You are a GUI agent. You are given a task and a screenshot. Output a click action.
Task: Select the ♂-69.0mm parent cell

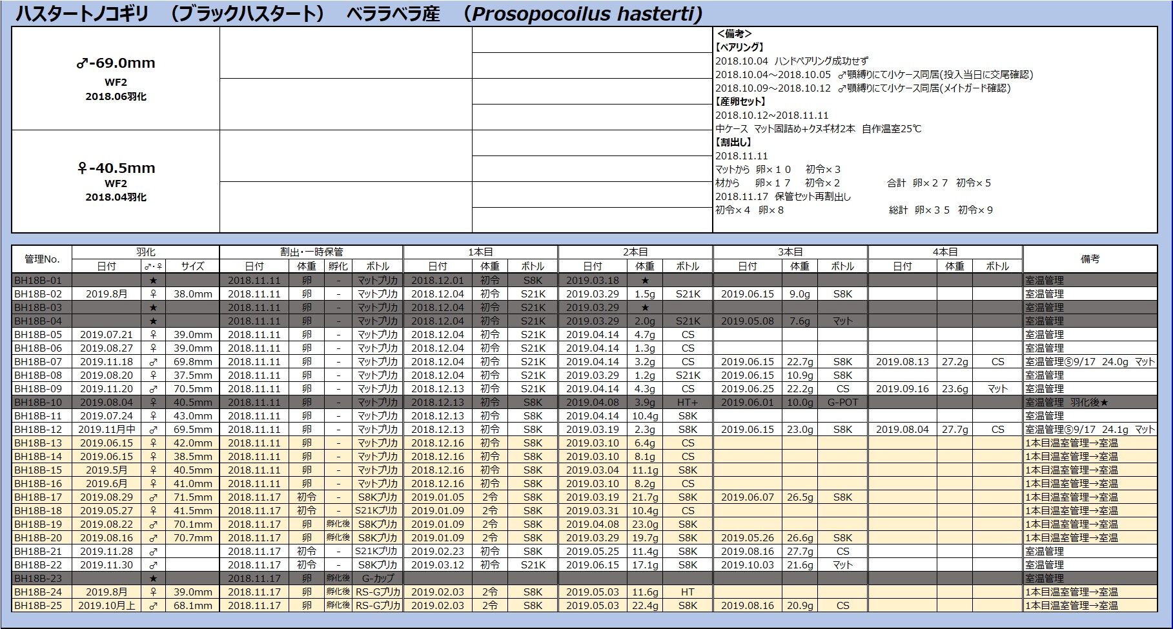116,79
